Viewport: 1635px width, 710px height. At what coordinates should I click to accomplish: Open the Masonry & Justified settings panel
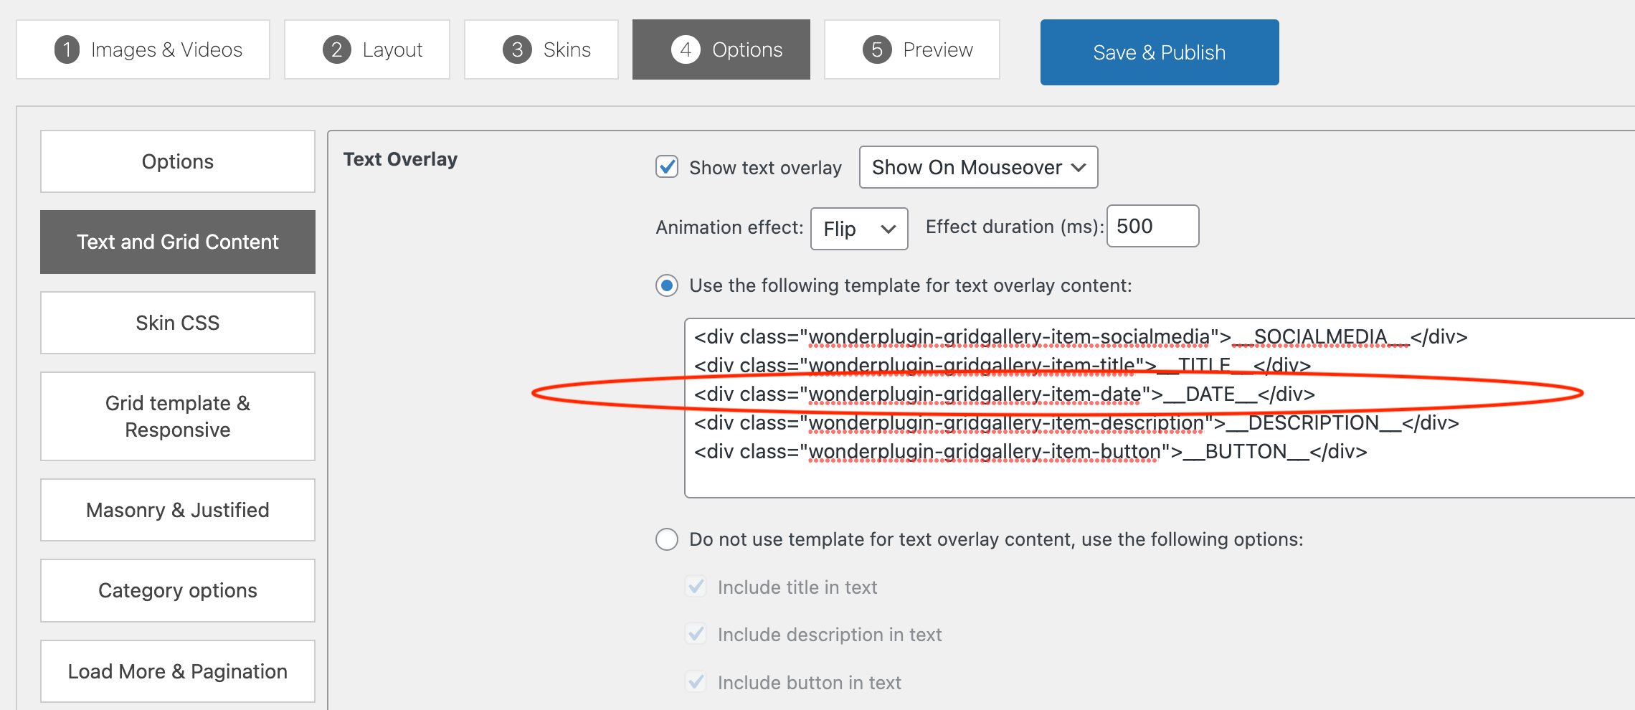177,509
